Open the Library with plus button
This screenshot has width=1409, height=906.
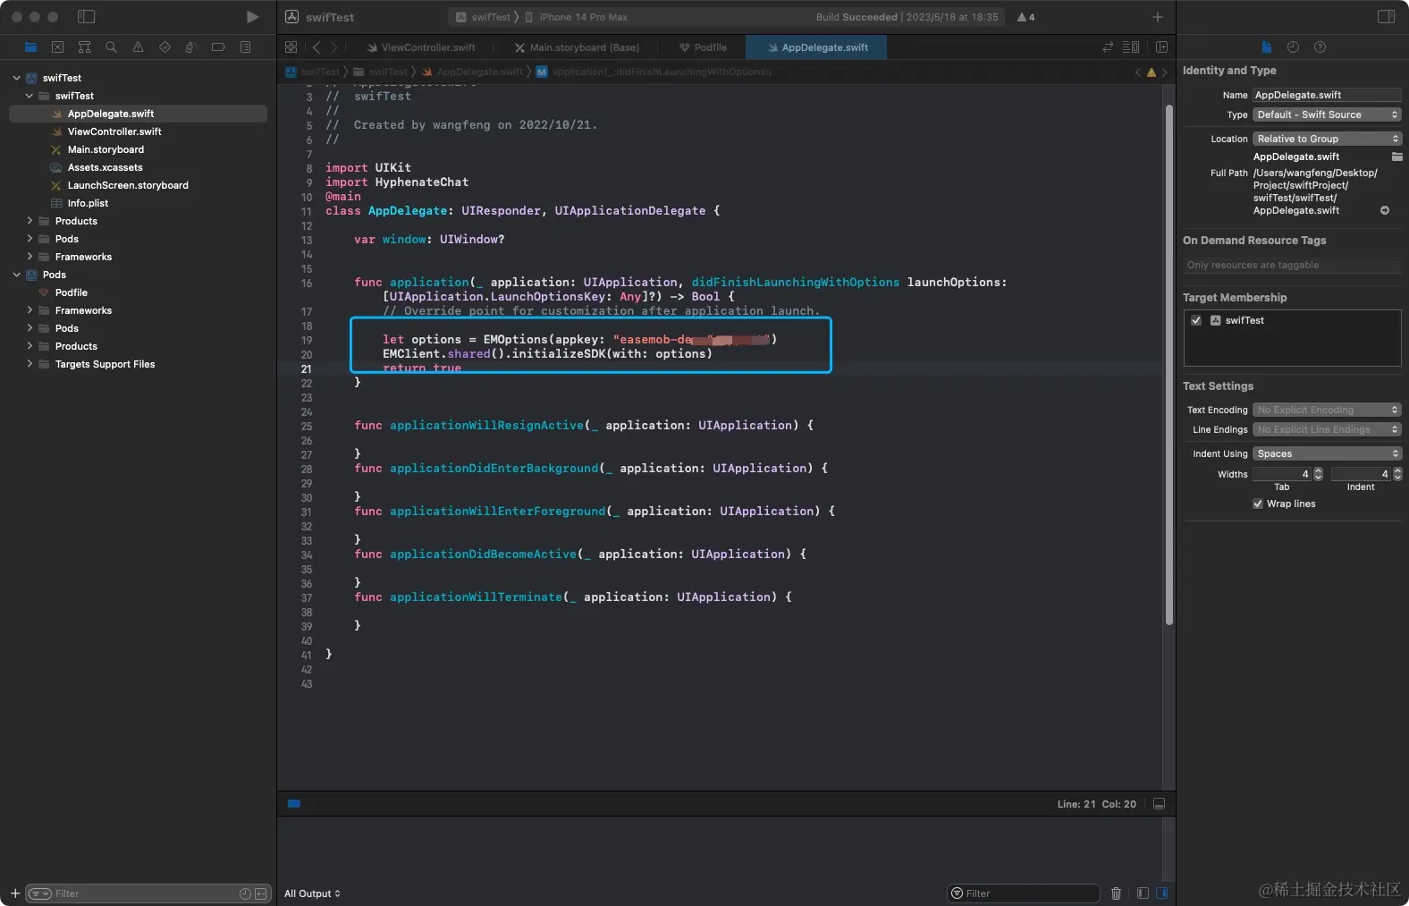[x=1158, y=17]
